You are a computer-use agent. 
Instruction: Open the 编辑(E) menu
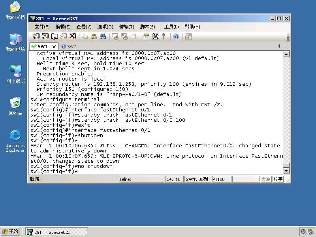[x=63, y=27]
